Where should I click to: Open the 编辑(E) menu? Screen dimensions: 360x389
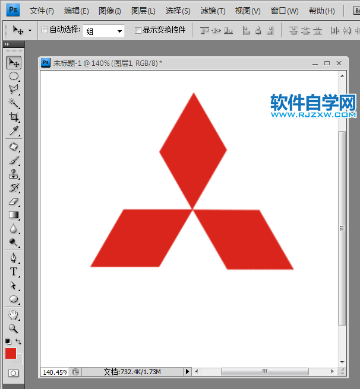[x=76, y=11]
